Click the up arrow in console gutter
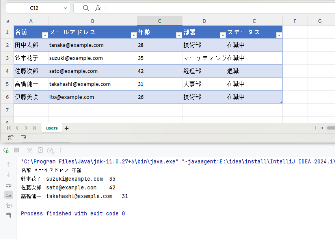This screenshot has height=239, width=335. (x=9, y=164)
